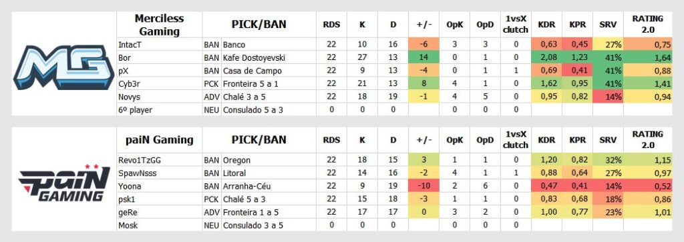The image size is (684, 242).
Task: Click player name IntacT
Action: tap(130, 45)
